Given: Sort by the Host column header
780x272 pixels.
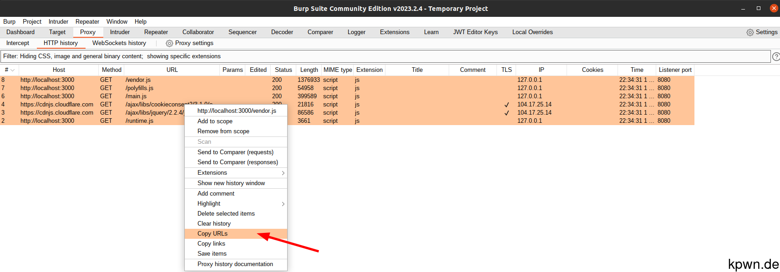Looking at the screenshot, I should point(59,70).
